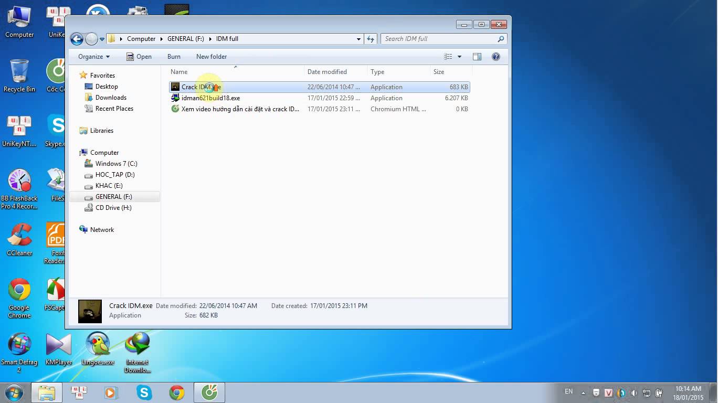This screenshot has width=718, height=403.
Task: Open UniKeyNT desktop icon
Action: pos(19,131)
